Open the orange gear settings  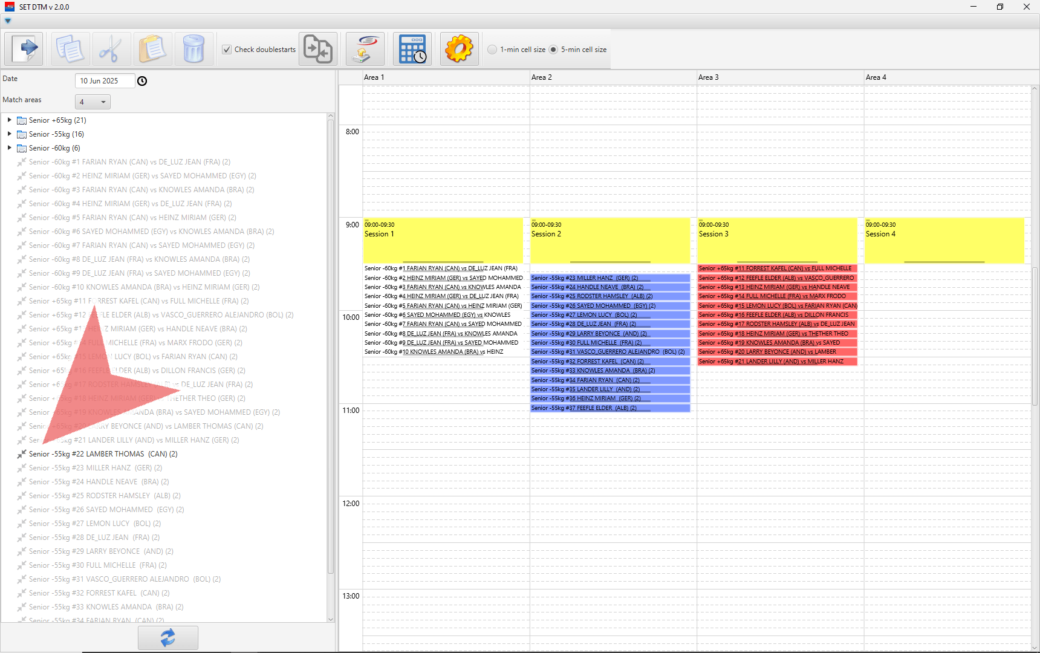coord(459,49)
